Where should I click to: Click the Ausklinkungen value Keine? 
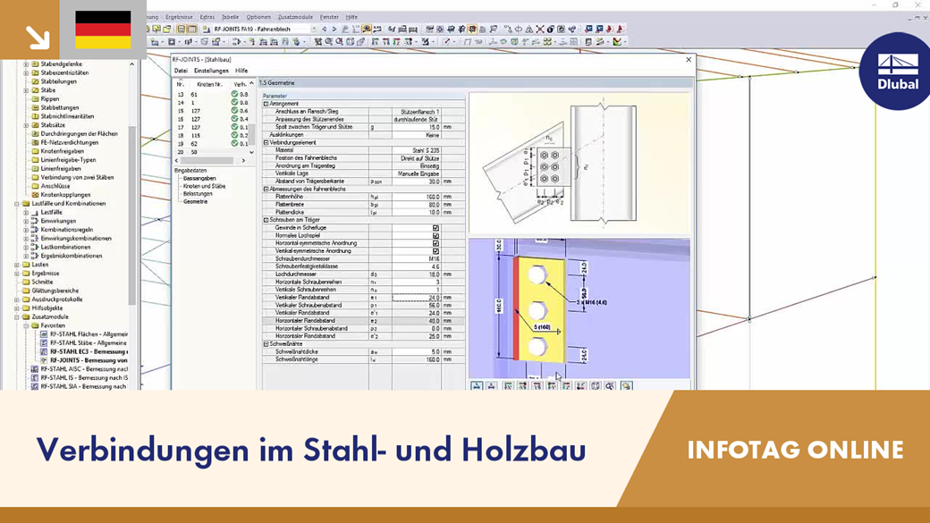tap(417, 135)
